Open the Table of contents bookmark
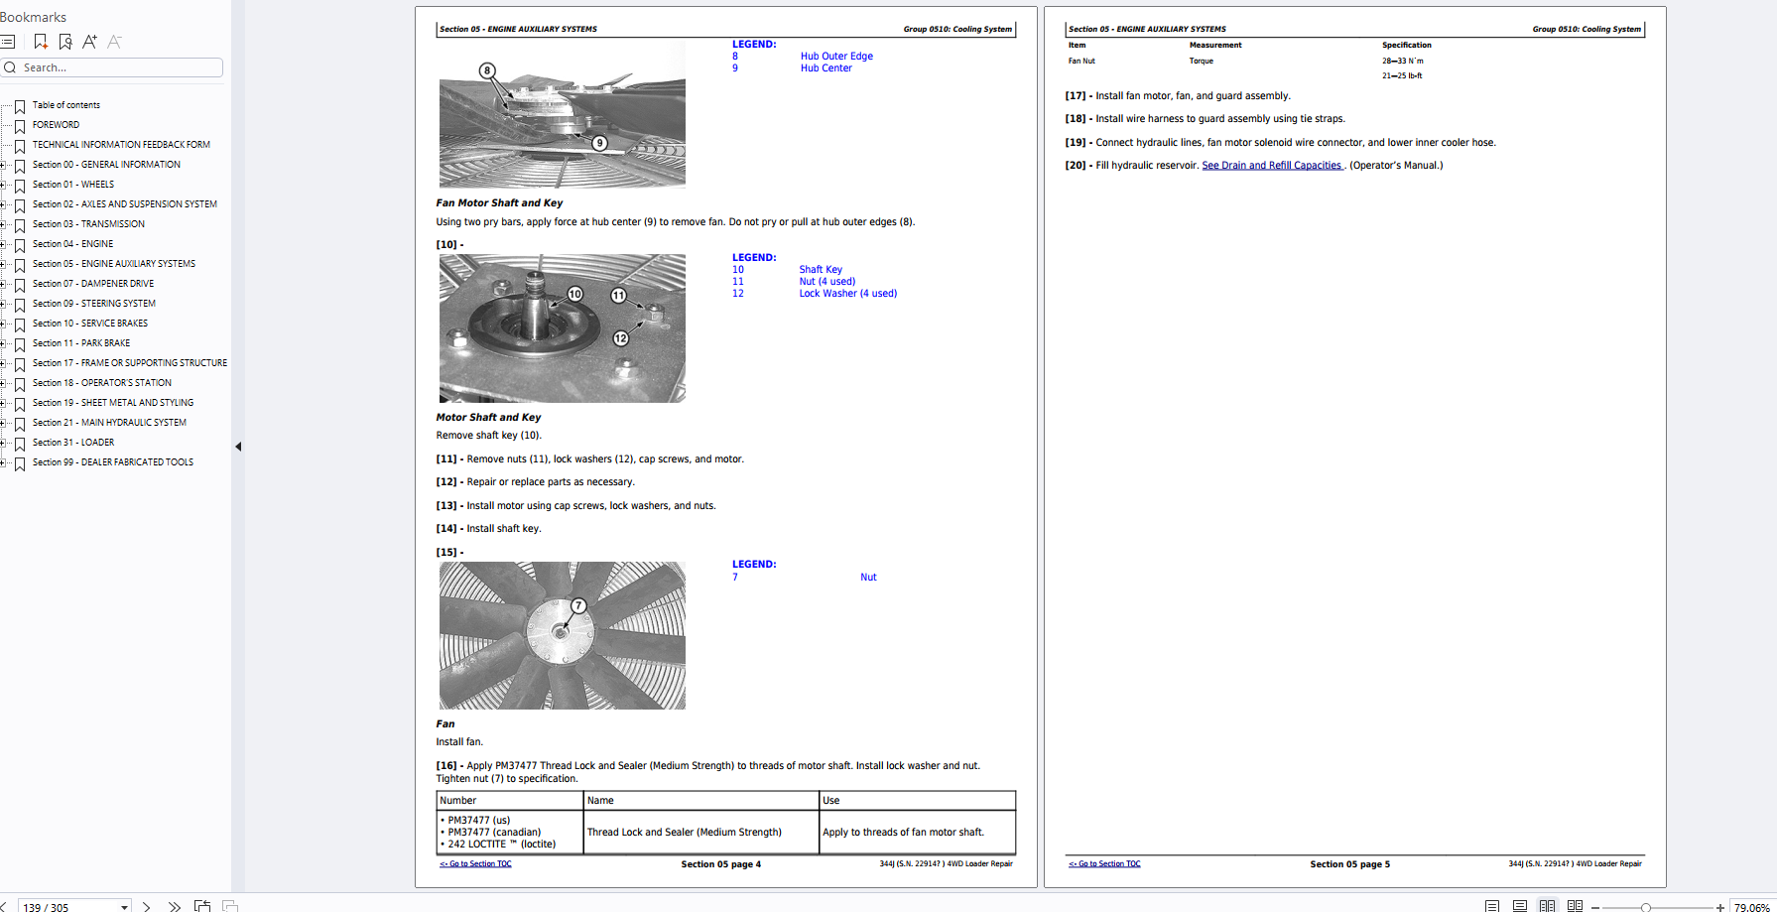The image size is (1777, 912). pyautogui.click(x=65, y=105)
